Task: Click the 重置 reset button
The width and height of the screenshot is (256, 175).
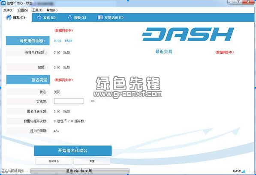Action: coord(92,161)
